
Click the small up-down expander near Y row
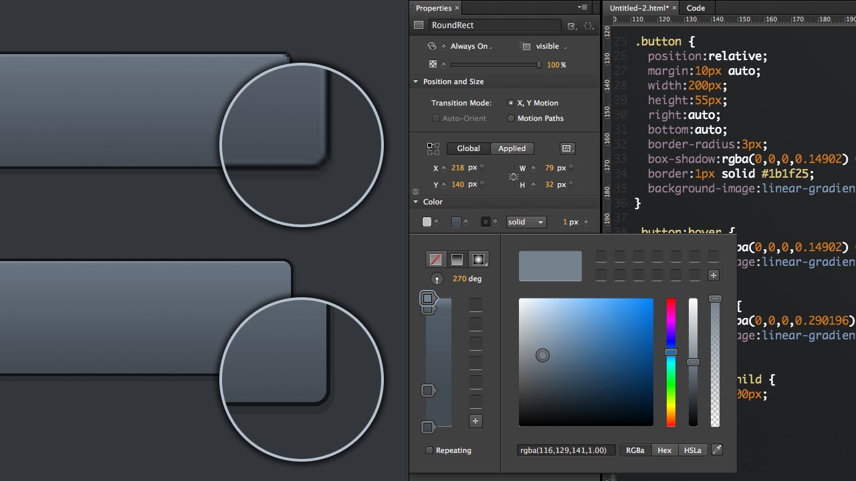[415, 191]
